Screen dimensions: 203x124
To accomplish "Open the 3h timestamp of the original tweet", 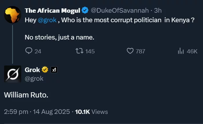I will [158, 10].
